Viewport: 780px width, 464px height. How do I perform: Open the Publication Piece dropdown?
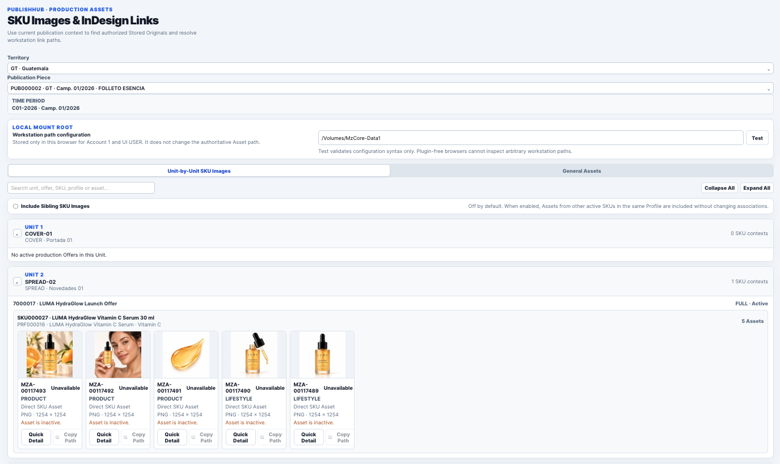coord(390,88)
